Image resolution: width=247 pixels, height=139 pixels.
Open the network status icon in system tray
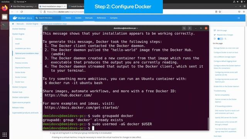click(234, 2)
